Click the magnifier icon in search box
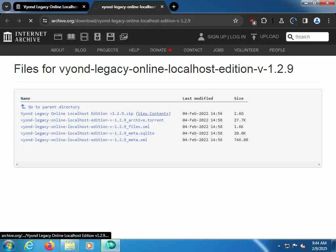This screenshot has height=252, width=336. pyautogui.click(x=290, y=37)
